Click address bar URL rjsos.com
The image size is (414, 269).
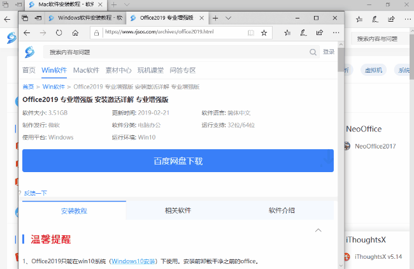click(x=159, y=32)
